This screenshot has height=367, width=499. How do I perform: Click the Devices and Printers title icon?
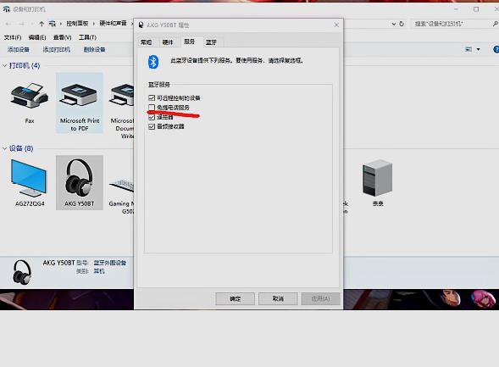click(x=7, y=9)
